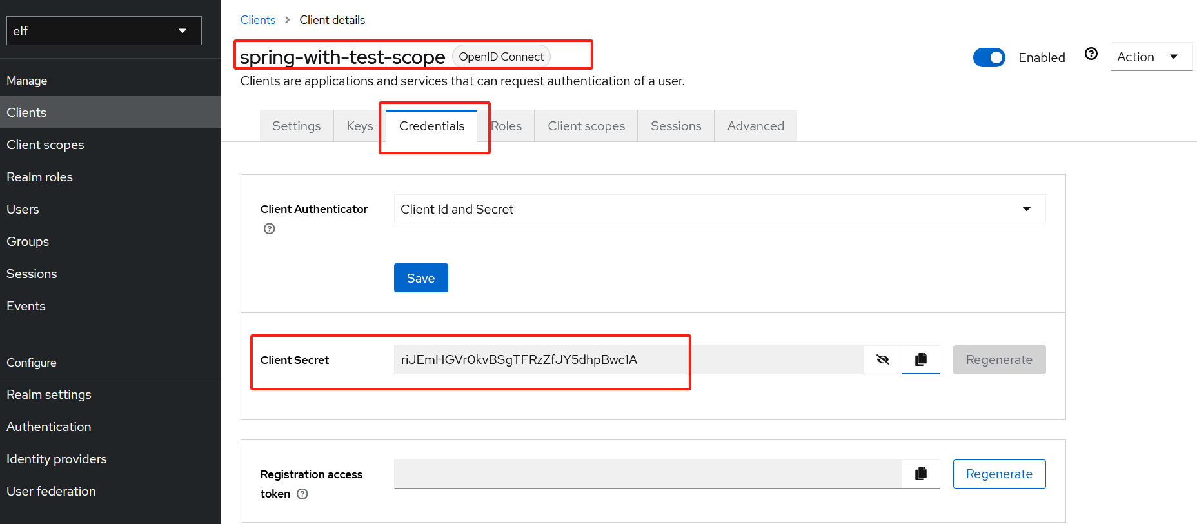Select the Credentials tab
Viewport: 1197px width, 524px height.
pyautogui.click(x=431, y=126)
